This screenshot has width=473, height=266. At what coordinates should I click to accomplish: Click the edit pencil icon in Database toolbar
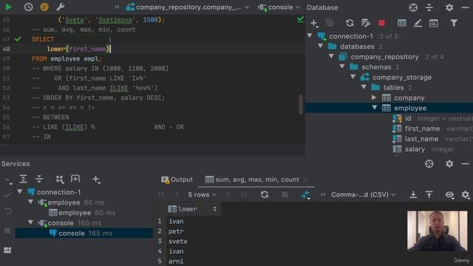(418, 23)
